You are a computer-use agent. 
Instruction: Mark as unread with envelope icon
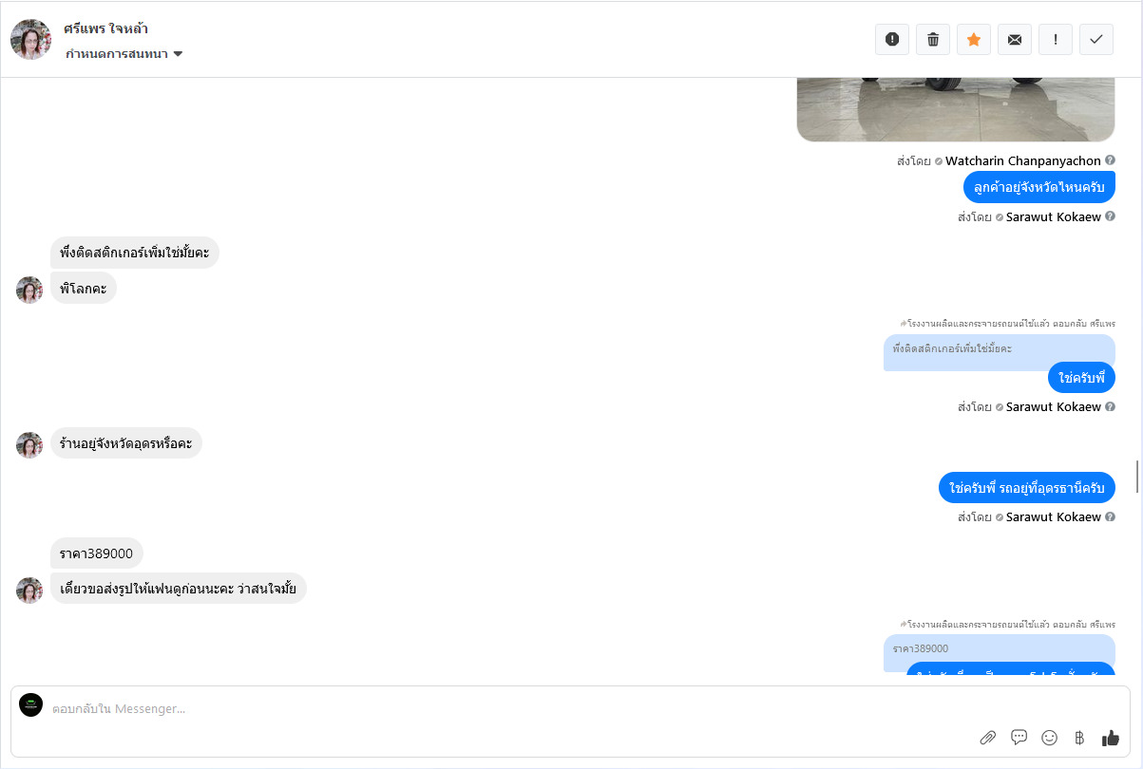pyautogui.click(x=1015, y=39)
